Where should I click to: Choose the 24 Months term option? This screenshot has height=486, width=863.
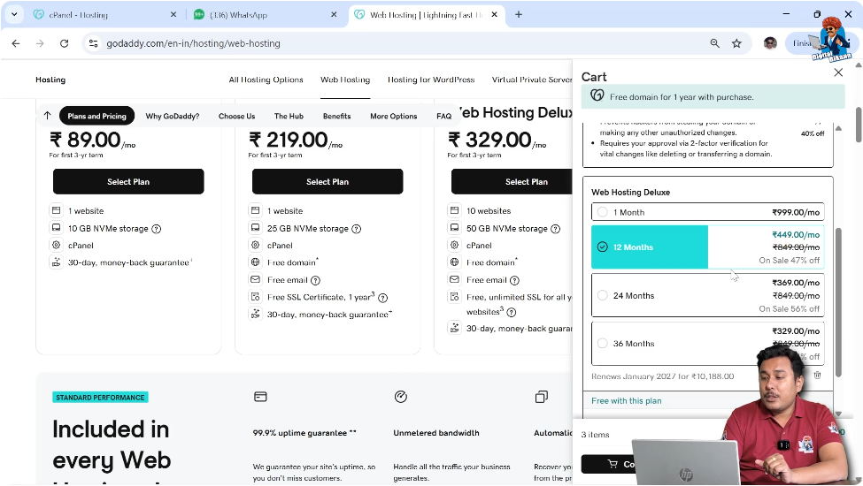click(x=708, y=295)
